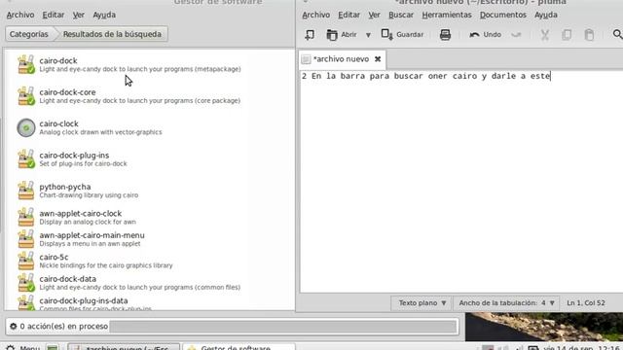
Task: Open Ayuda menu in pluma
Action: coord(546,15)
